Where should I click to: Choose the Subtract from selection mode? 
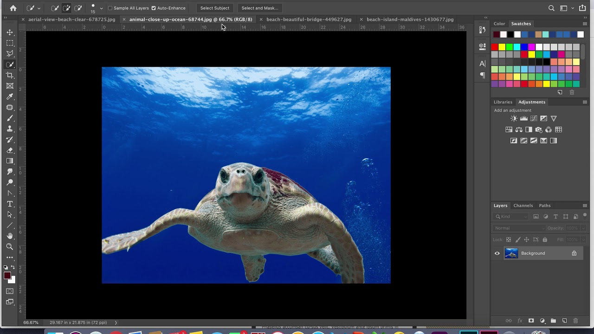(78, 8)
